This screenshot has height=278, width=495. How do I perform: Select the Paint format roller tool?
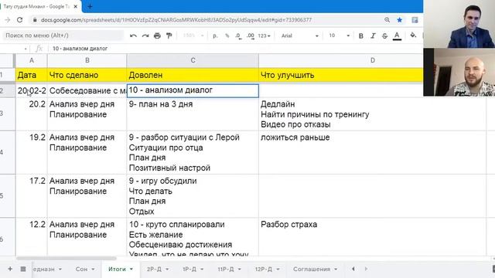click(169, 36)
